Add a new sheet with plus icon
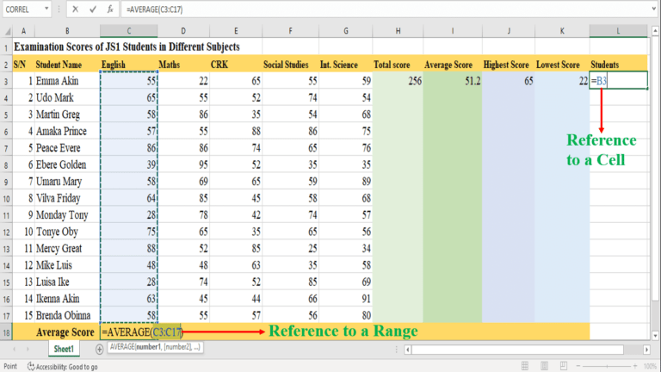 99,350
